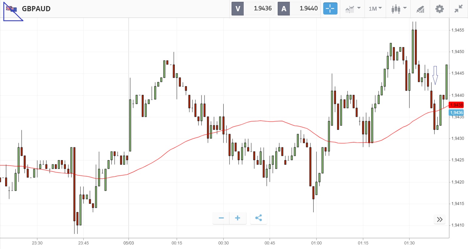
Task: Click the GBPAUD symbol name
Action: (36, 9)
